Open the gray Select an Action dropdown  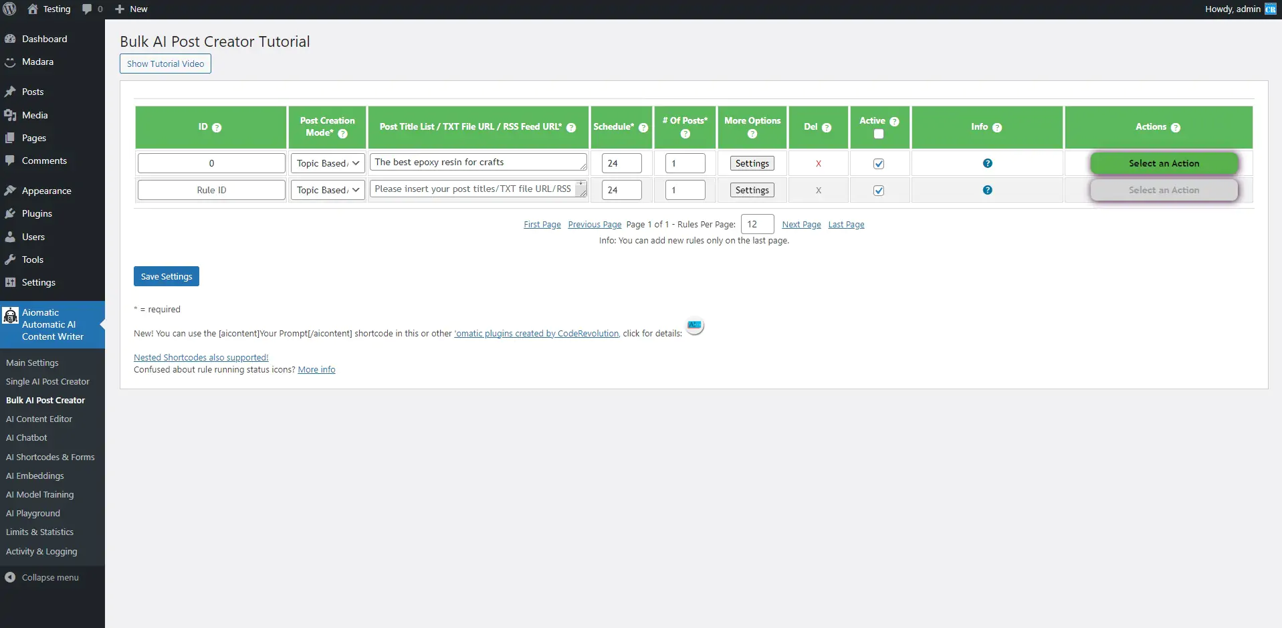click(x=1164, y=190)
